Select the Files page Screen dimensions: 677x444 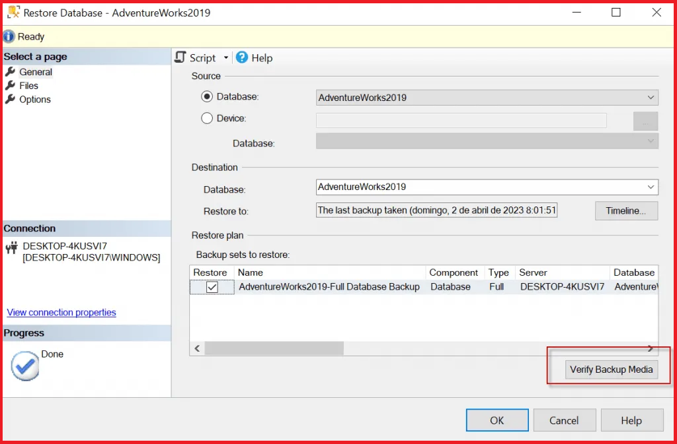click(x=28, y=86)
